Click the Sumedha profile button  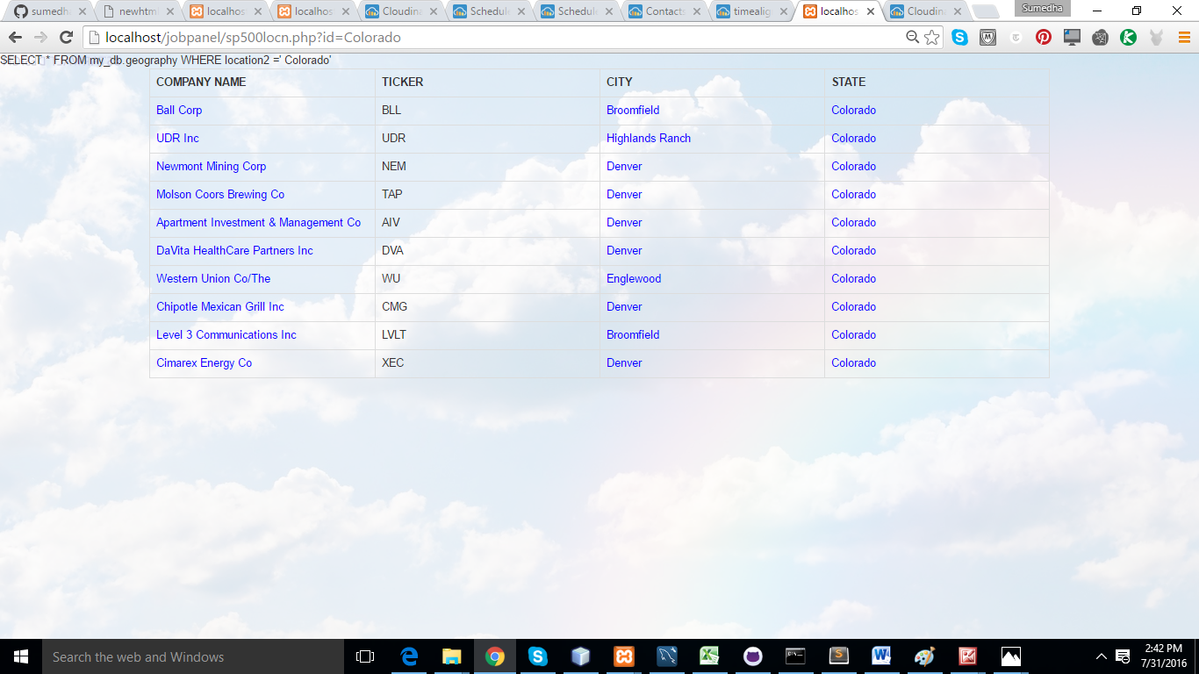pos(1042,8)
